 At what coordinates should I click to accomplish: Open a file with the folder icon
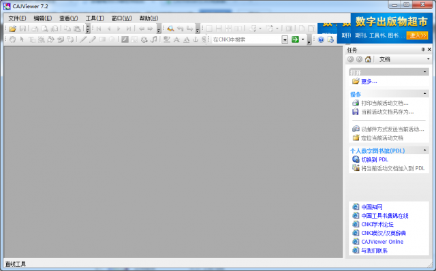(12, 29)
